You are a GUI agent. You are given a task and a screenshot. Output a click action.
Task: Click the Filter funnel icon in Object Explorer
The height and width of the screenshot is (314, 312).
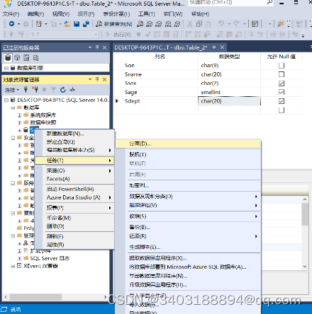click(54, 90)
